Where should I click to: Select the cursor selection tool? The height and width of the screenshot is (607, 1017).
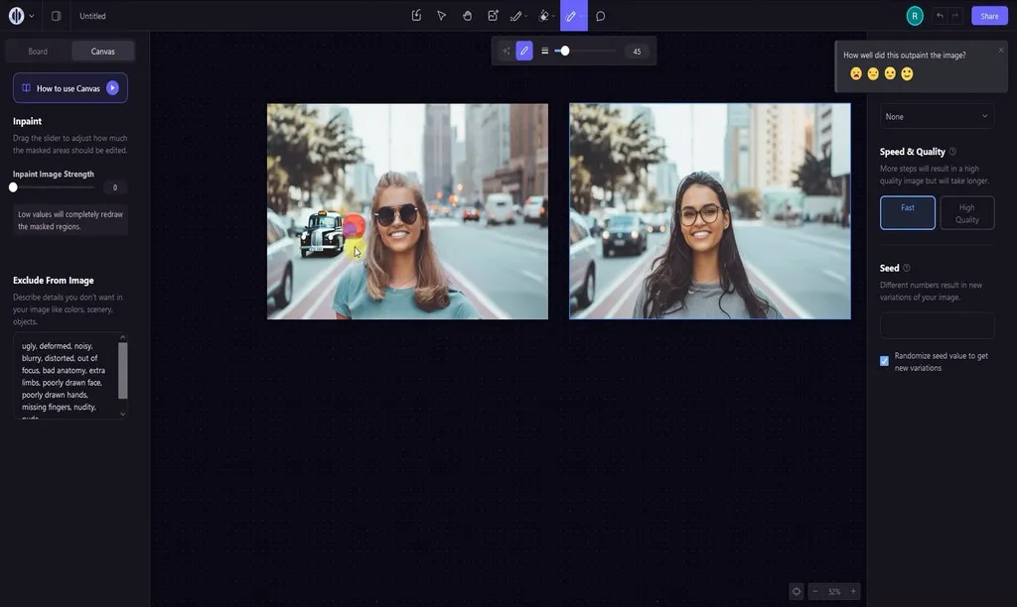[x=441, y=15]
